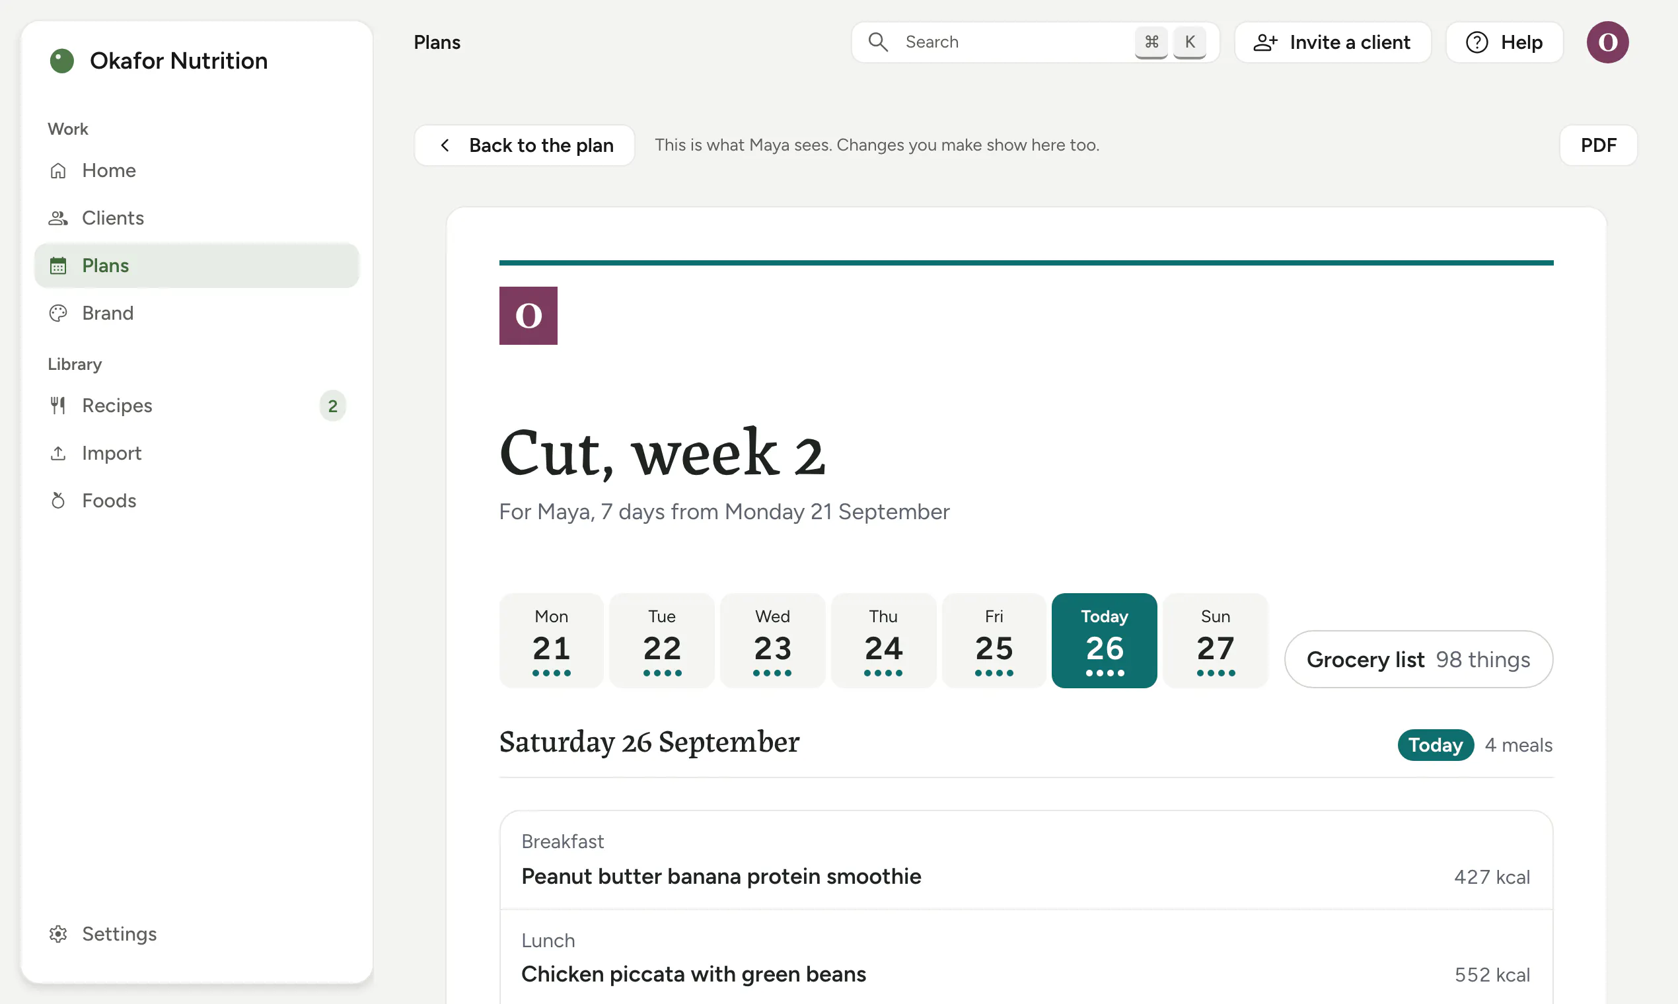Open the Foods fruit icon entry
Screen dimensions: 1678x1004
[x=58, y=501]
